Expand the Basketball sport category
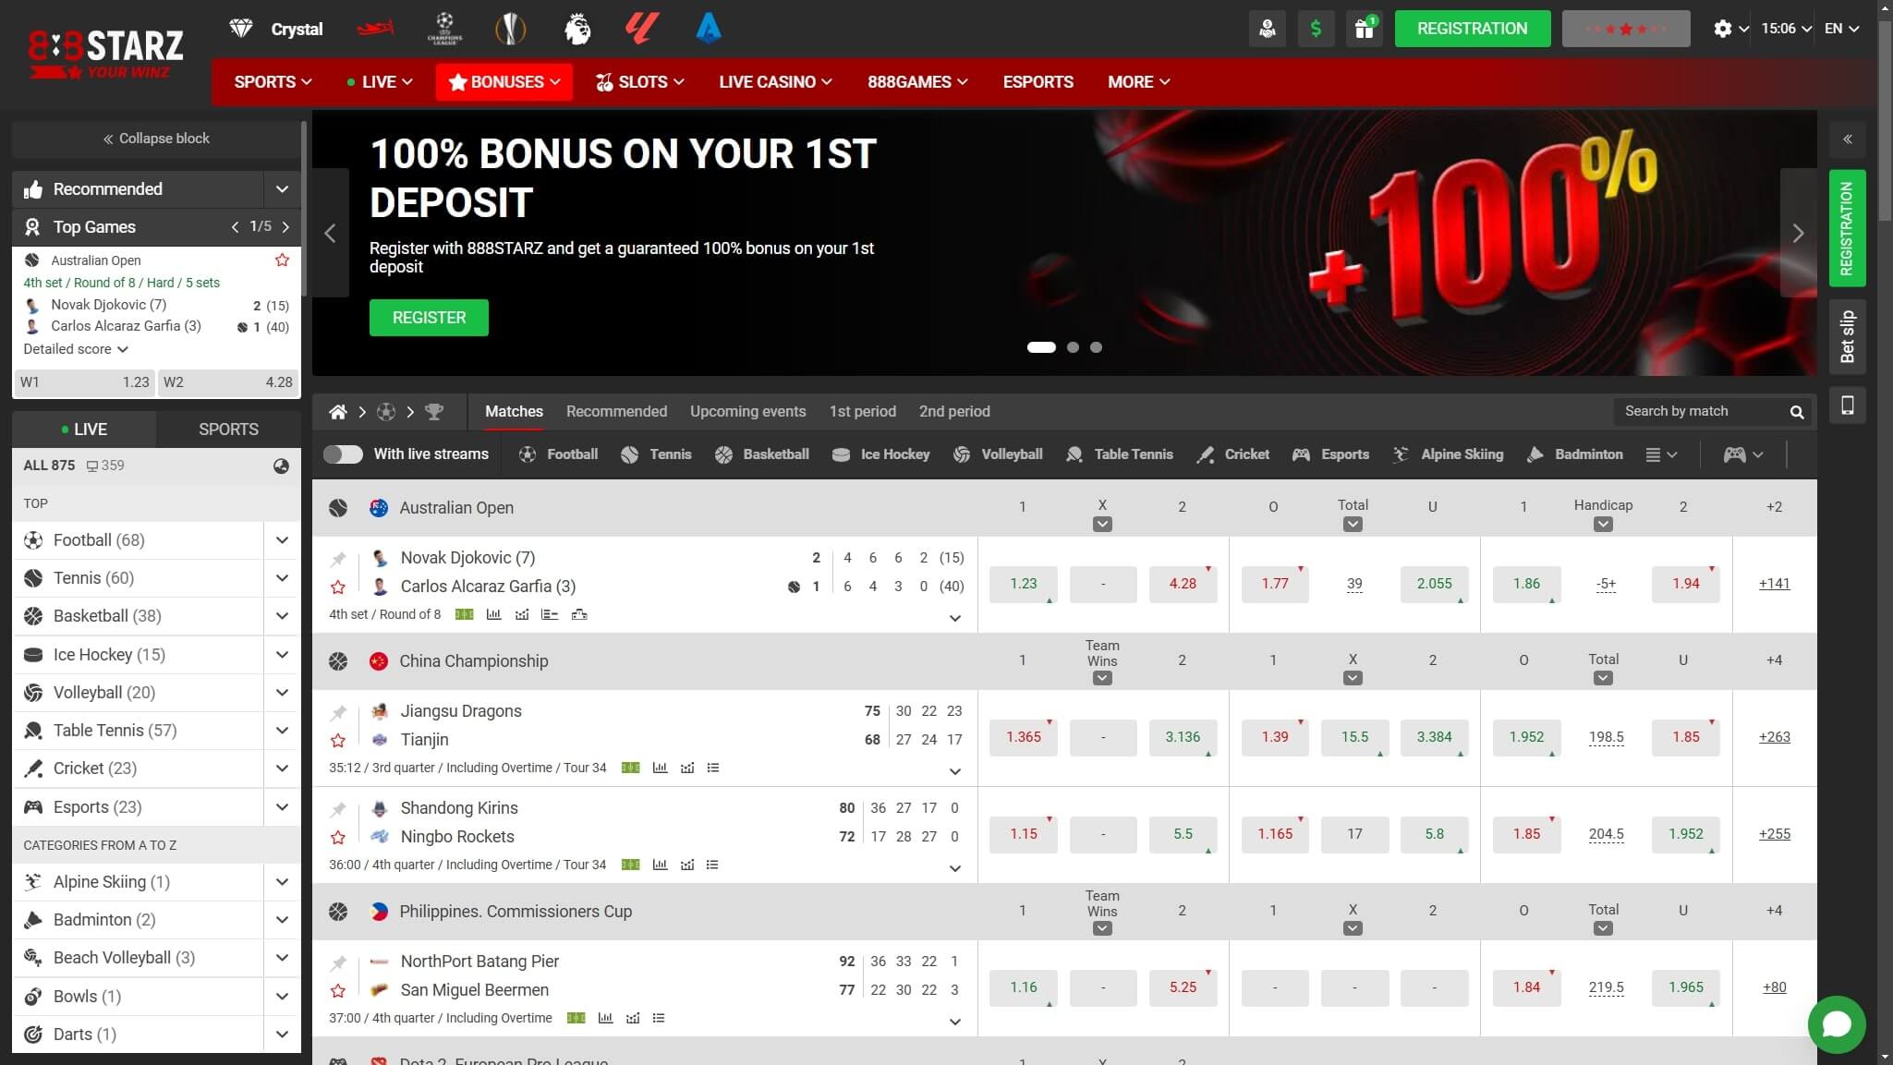The width and height of the screenshot is (1893, 1065). click(x=282, y=616)
